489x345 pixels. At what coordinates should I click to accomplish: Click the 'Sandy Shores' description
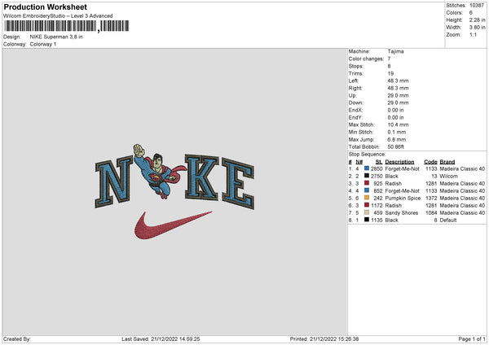coord(401,212)
